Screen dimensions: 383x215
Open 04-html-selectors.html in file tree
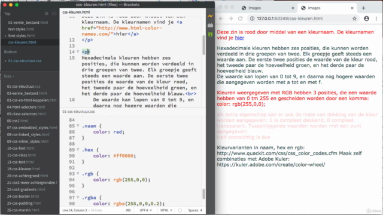[x=26, y=107]
